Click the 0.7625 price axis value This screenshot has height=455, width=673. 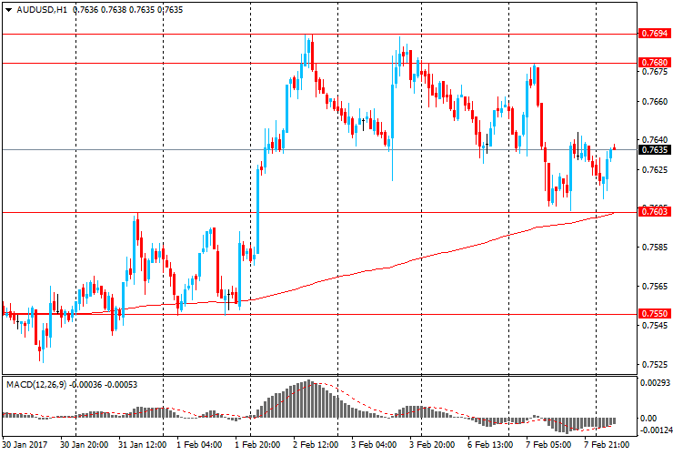[655, 169]
